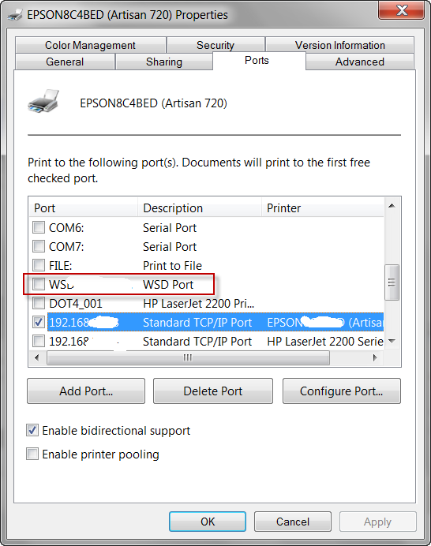The height and width of the screenshot is (546, 431).
Task: Uncheck Enable bidirectional support
Action: (32, 430)
